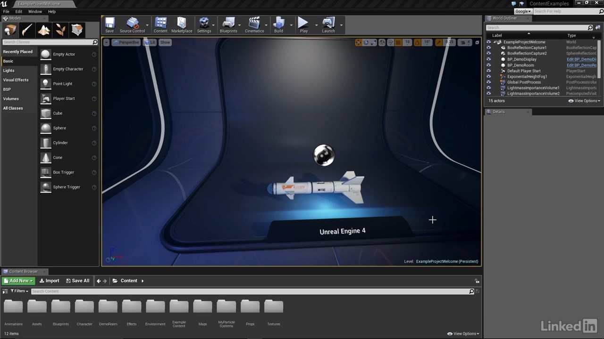Click the Edit BP_DemoDisplay link

click(x=581, y=59)
